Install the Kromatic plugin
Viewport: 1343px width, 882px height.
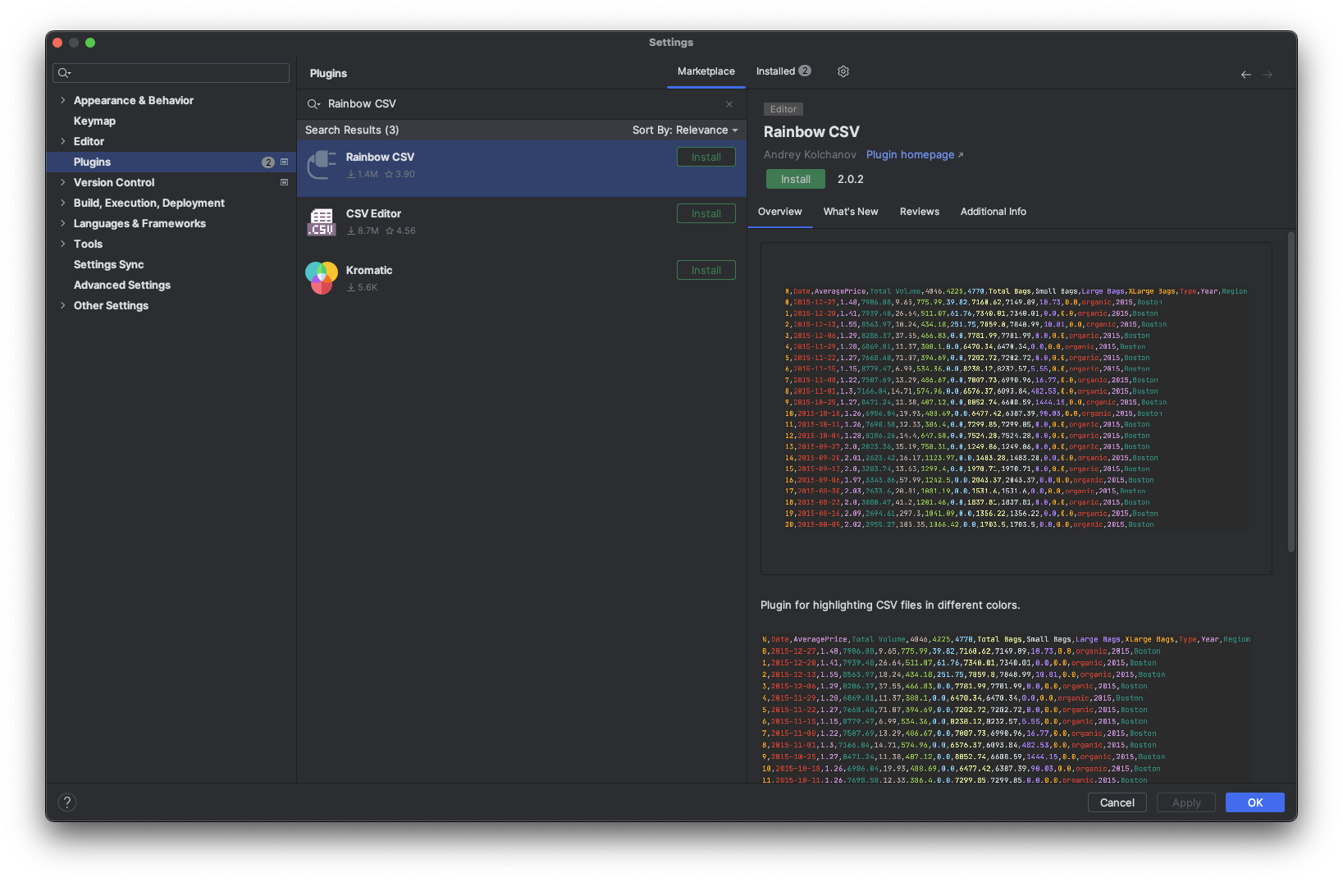point(706,270)
